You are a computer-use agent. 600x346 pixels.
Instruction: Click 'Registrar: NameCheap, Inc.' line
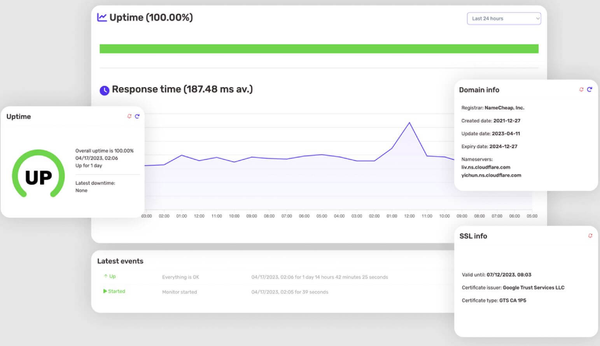click(493, 108)
